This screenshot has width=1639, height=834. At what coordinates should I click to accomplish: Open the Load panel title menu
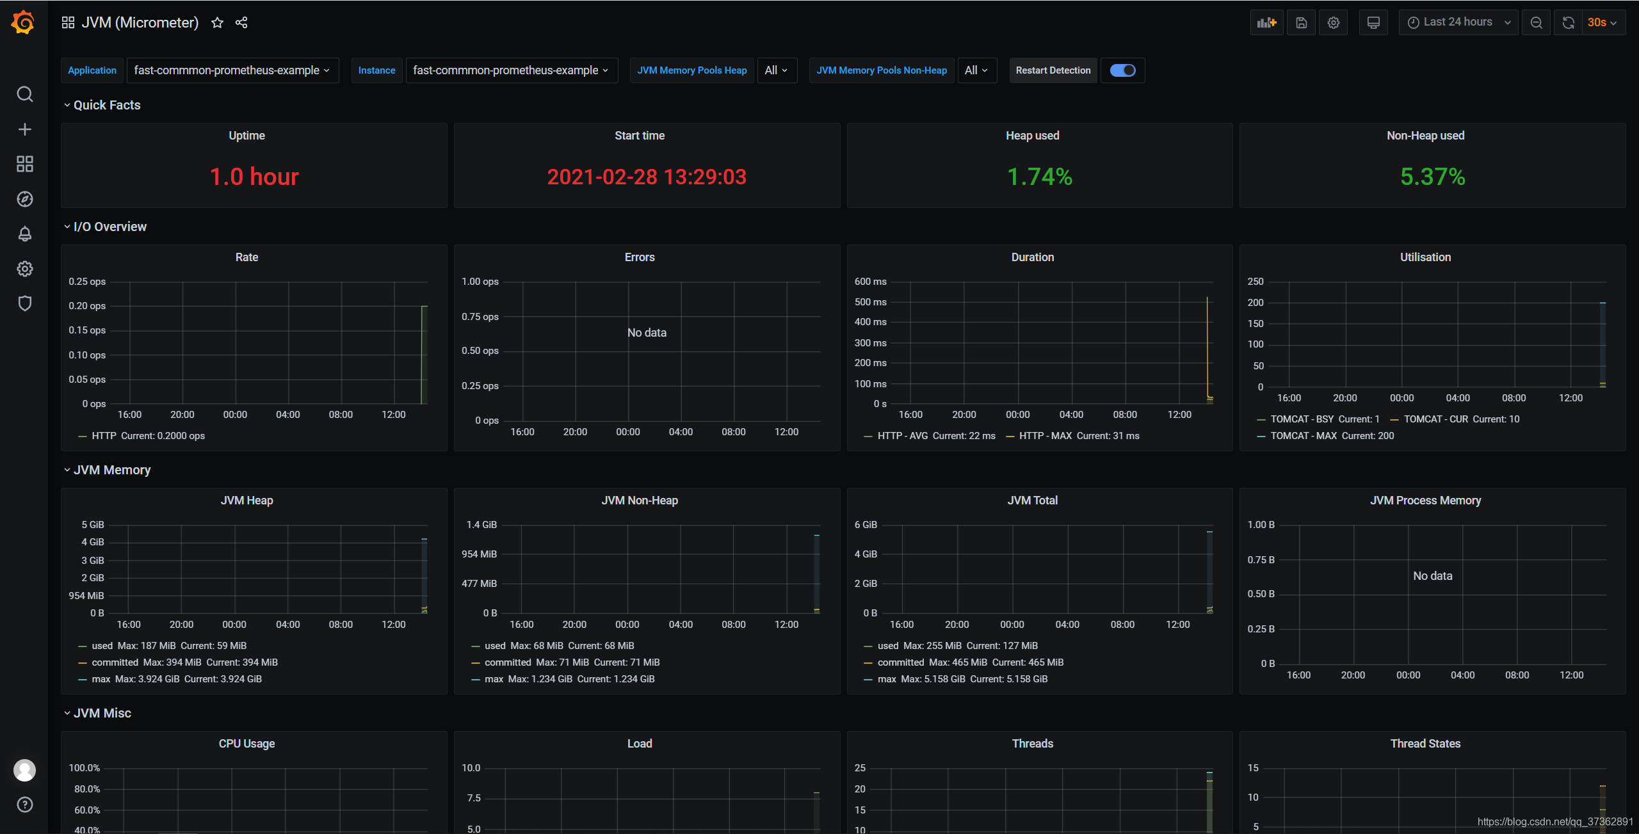(x=640, y=744)
